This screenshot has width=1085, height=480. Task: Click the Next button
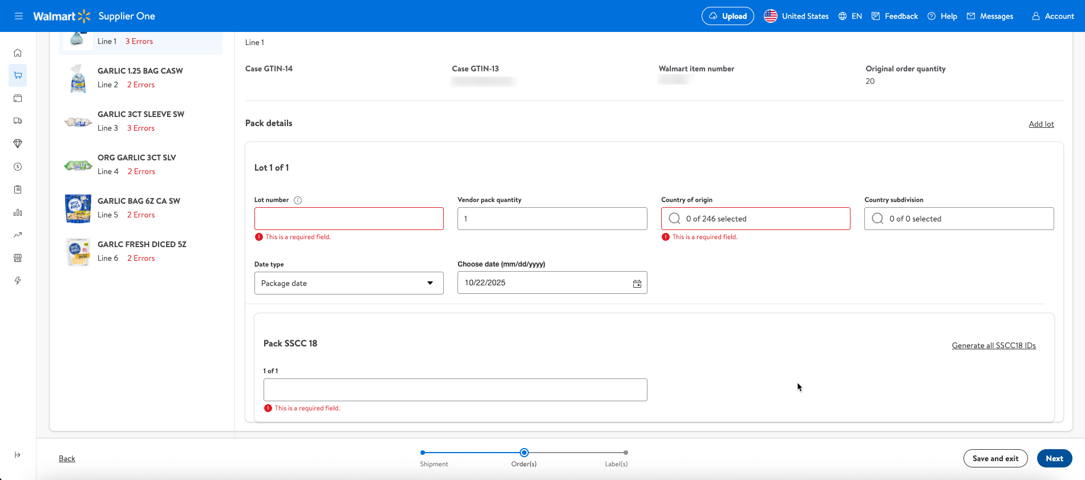(1054, 458)
